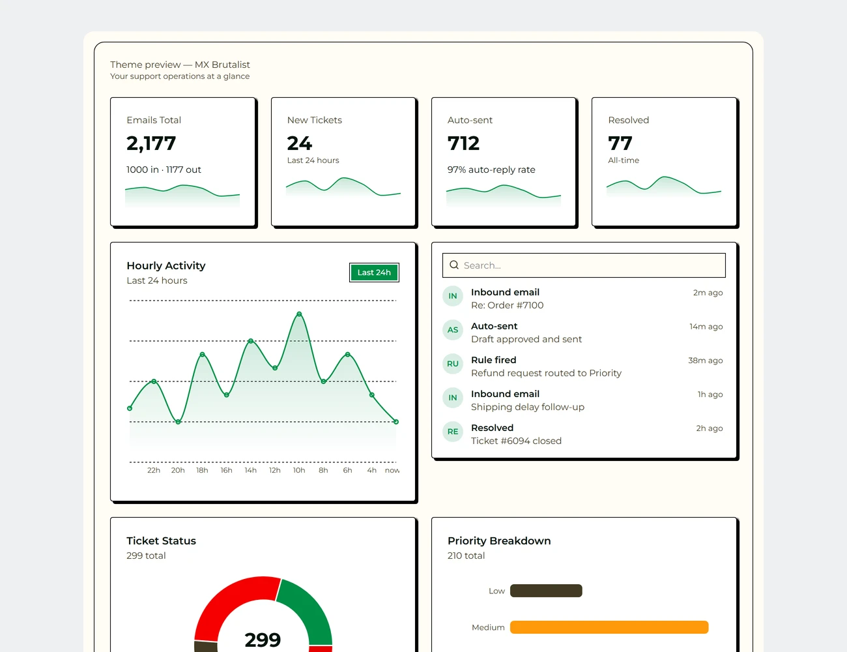Open the Emails Total sparkline chart
The height and width of the screenshot is (652, 847).
pyautogui.click(x=182, y=196)
